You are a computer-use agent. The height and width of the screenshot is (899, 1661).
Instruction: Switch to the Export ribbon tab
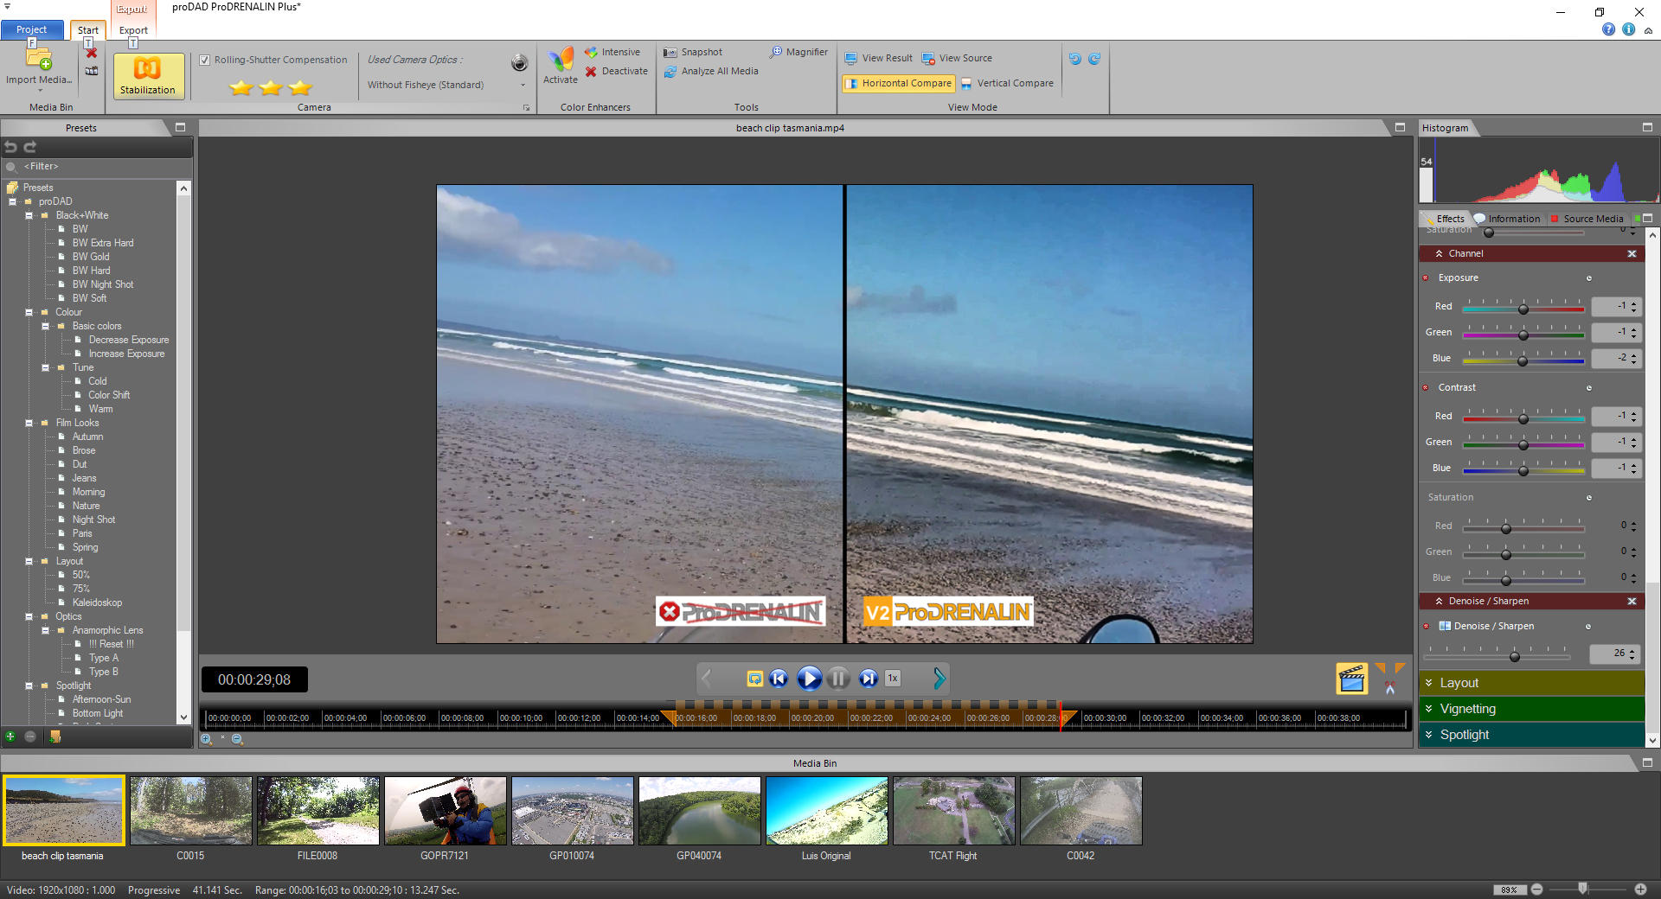(x=133, y=29)
